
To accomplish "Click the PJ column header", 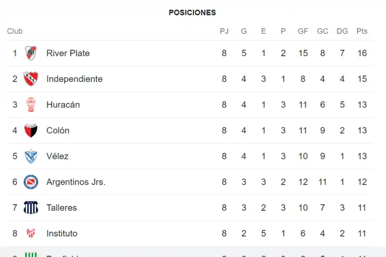I will (224, 31).
